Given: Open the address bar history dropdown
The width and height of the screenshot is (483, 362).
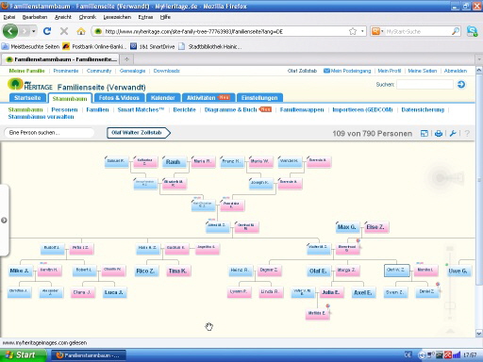Looking at the screenshot, I should coord(362,31).
